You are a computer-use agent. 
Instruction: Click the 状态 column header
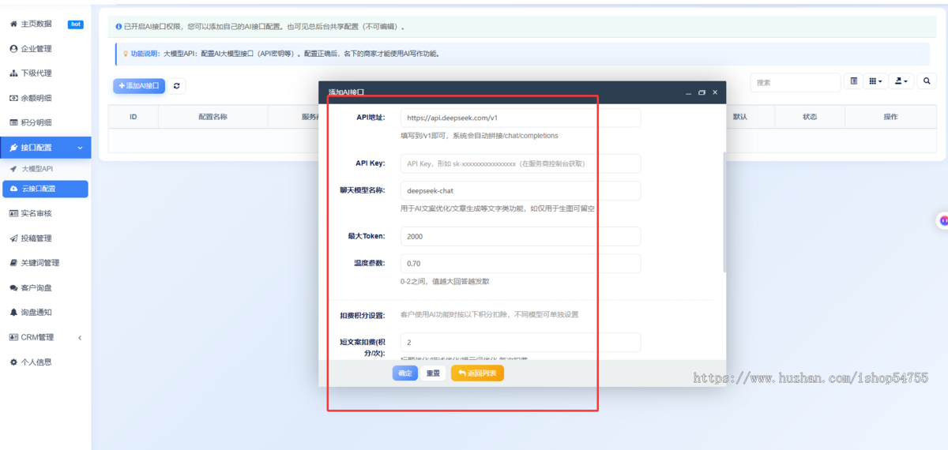tap(810, 117)
